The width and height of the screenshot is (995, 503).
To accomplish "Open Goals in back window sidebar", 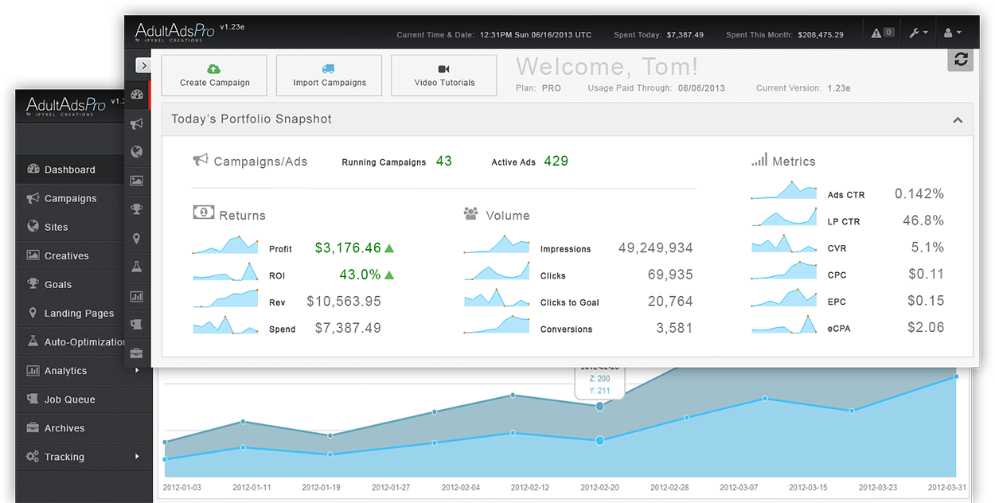I will tap(70, 284).
